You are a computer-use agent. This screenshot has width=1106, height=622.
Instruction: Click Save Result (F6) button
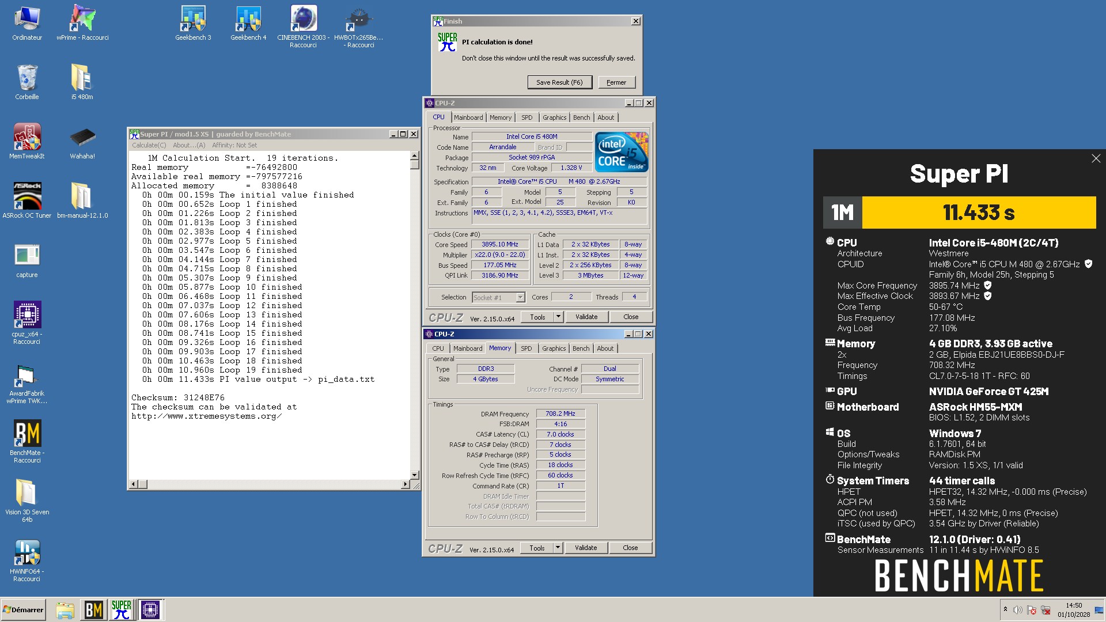pyautogui.click(x=559, y=82)
